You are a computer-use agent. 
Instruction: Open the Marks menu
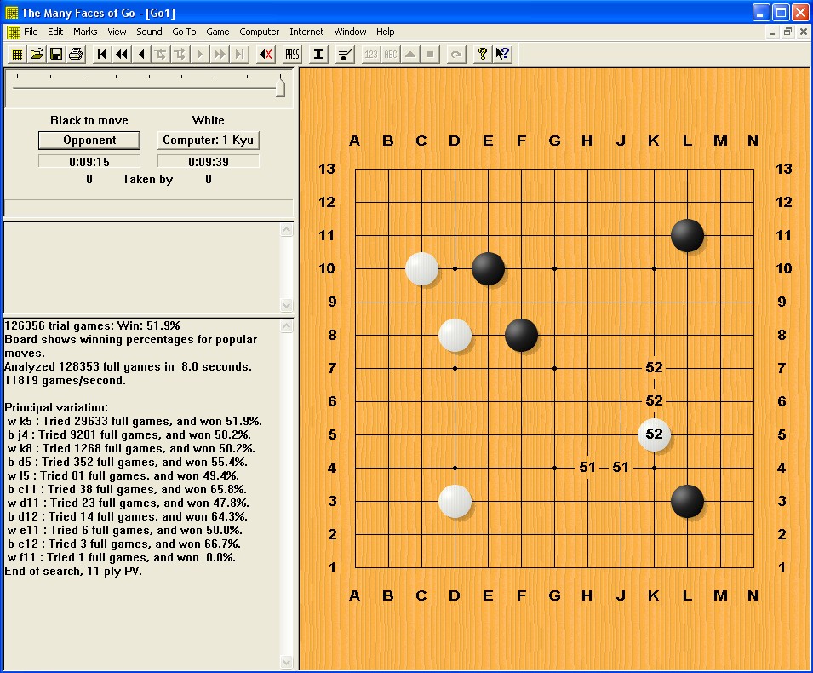(85, 32)
